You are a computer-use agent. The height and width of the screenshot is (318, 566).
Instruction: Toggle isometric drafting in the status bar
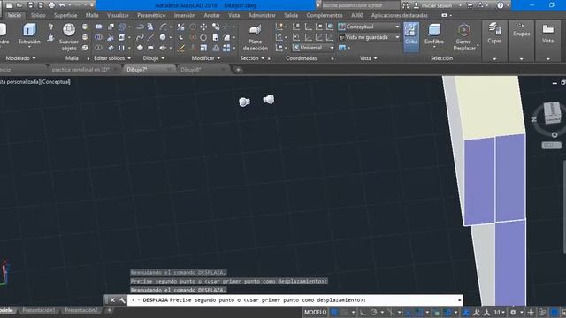[391, 312]
